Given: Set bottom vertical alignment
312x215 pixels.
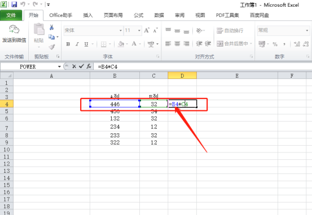Looking at the screenshot, I should [186, 32].
